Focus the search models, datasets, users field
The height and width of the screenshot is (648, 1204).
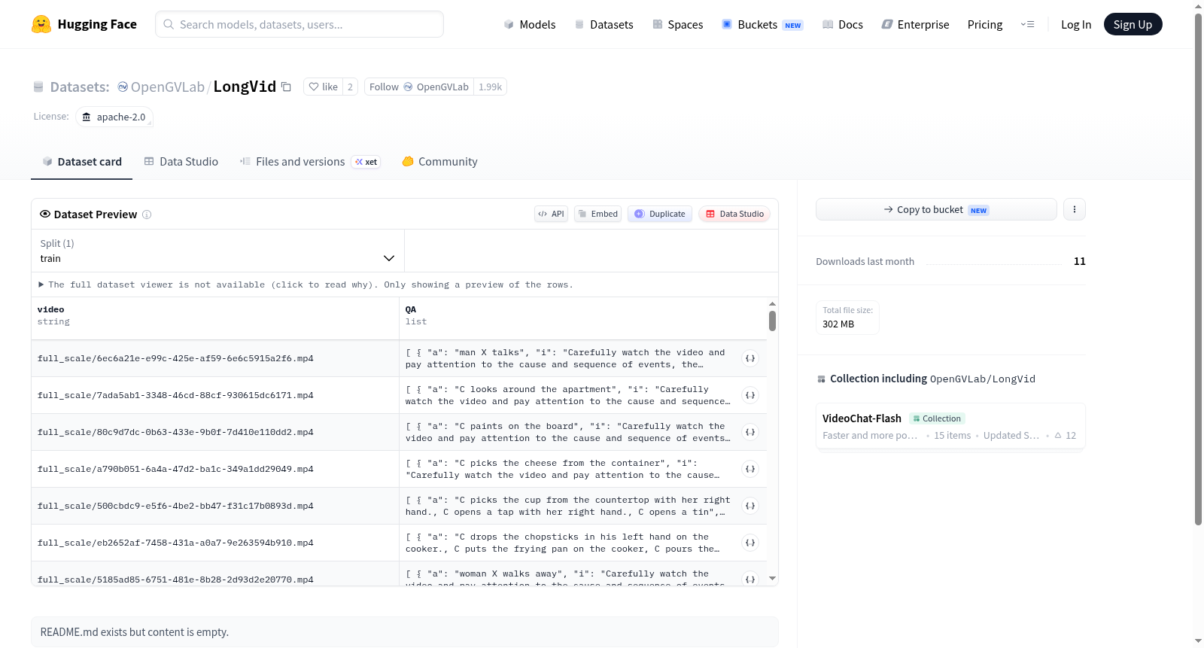coord(299,24)
